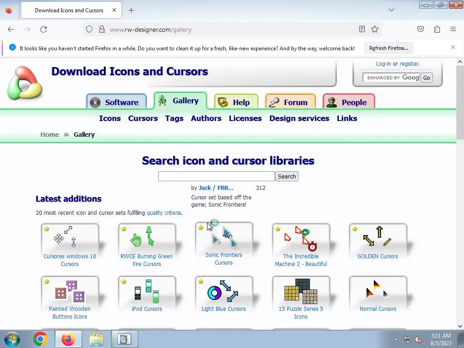Open the Gallery tab

coord(180,101)
